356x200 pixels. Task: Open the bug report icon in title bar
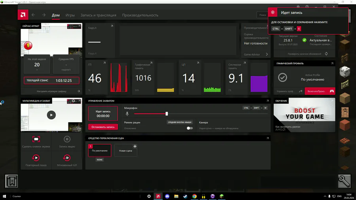tap(298, 7)
